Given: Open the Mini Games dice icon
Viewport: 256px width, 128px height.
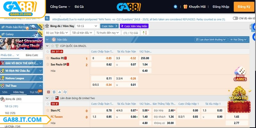Looking at the screenshot, I should click(240, 74).
